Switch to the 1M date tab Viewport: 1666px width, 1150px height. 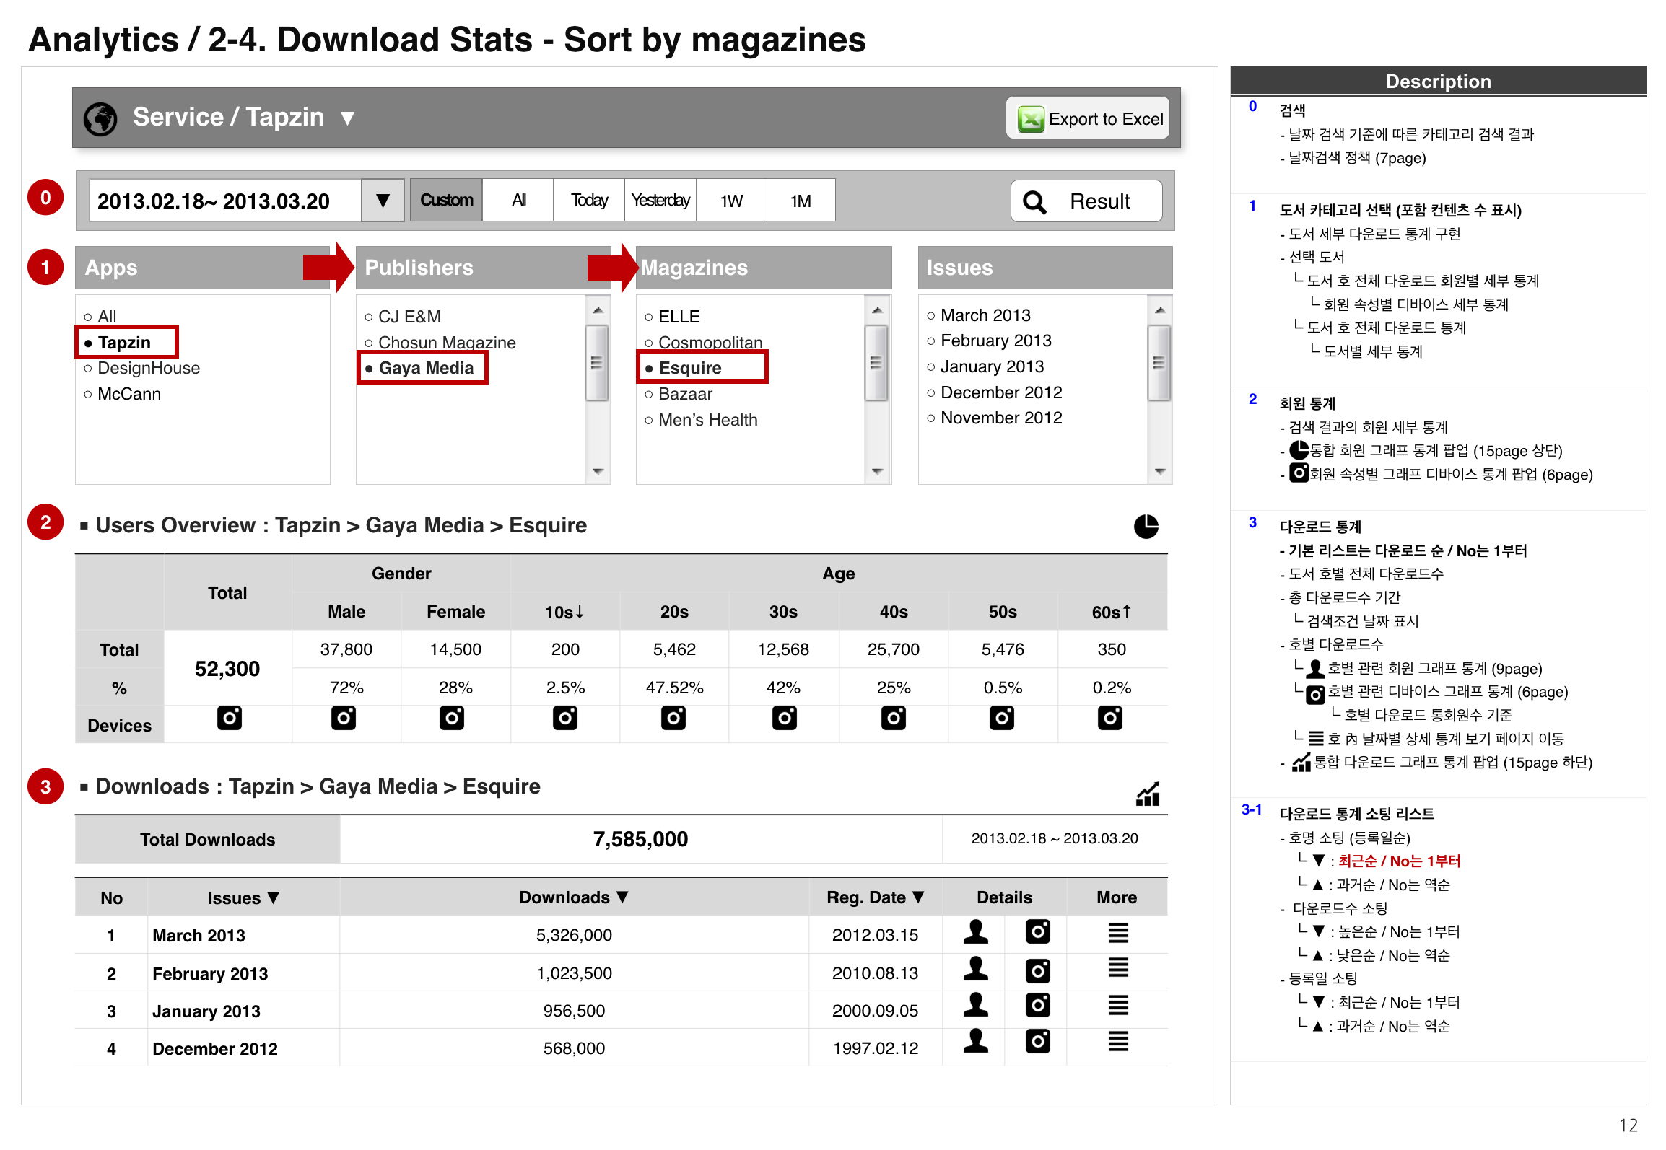[800, 200]
